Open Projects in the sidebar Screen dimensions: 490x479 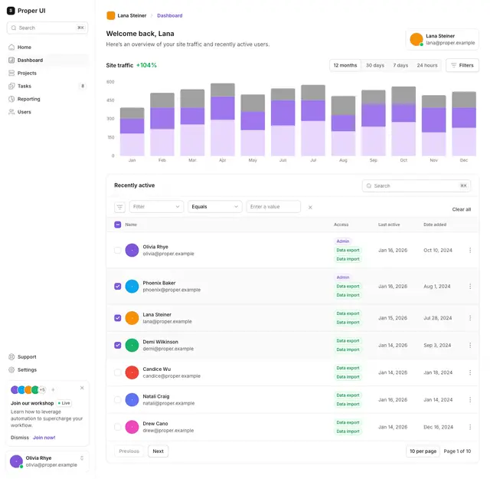pyautogui.click(x=47, y=74)
